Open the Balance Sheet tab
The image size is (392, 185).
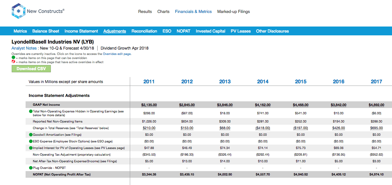46,31
